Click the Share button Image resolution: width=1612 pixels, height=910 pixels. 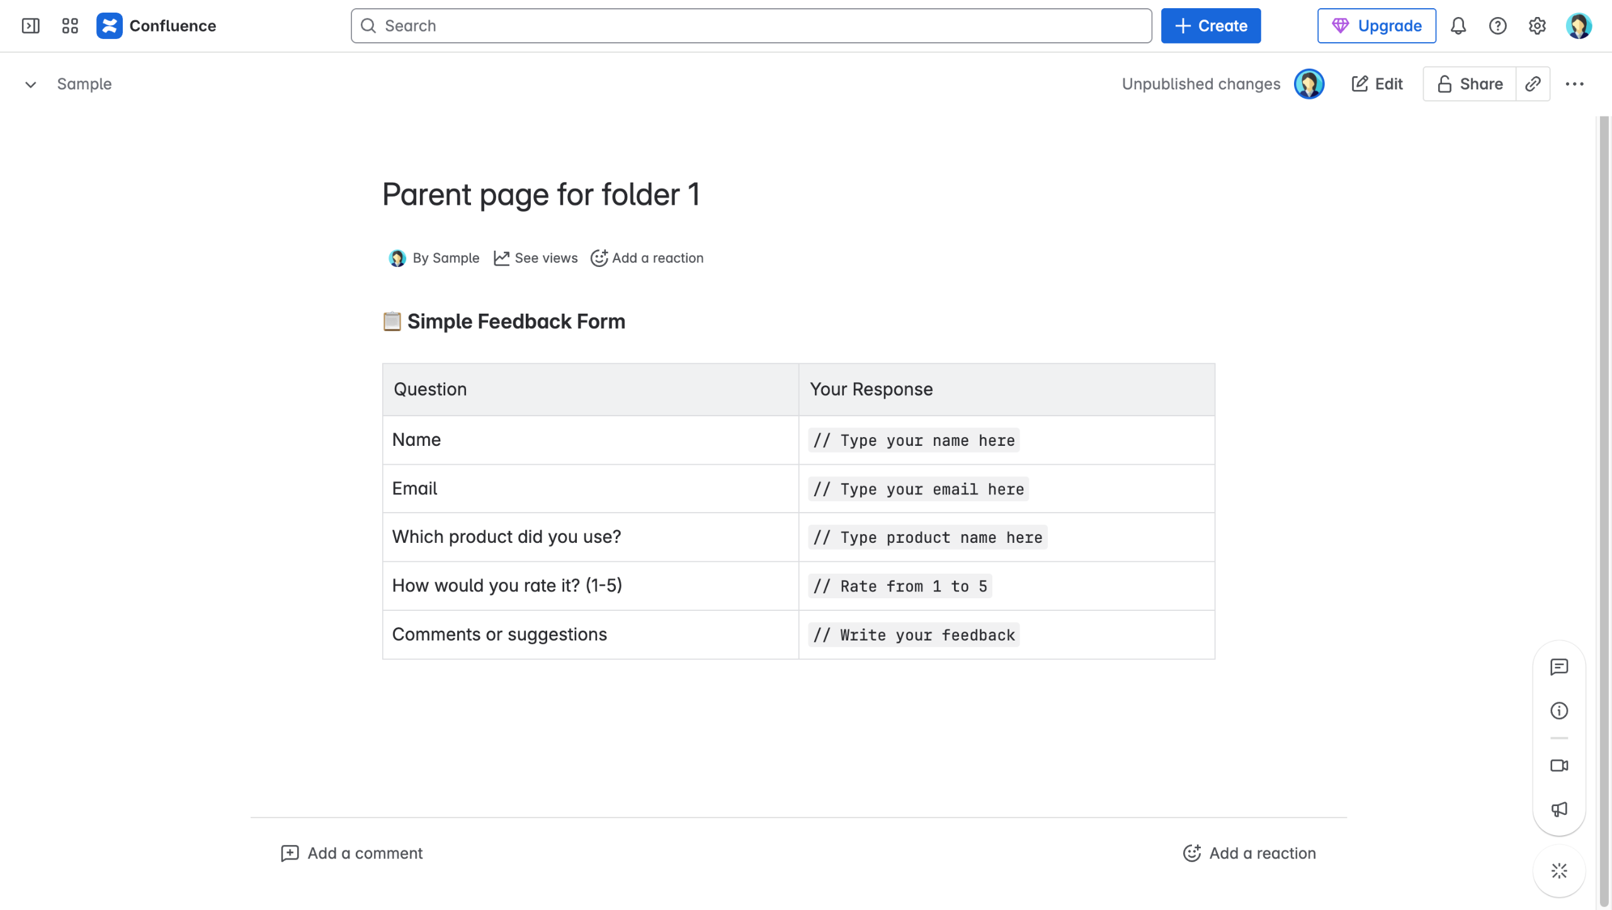point(1470,84)
